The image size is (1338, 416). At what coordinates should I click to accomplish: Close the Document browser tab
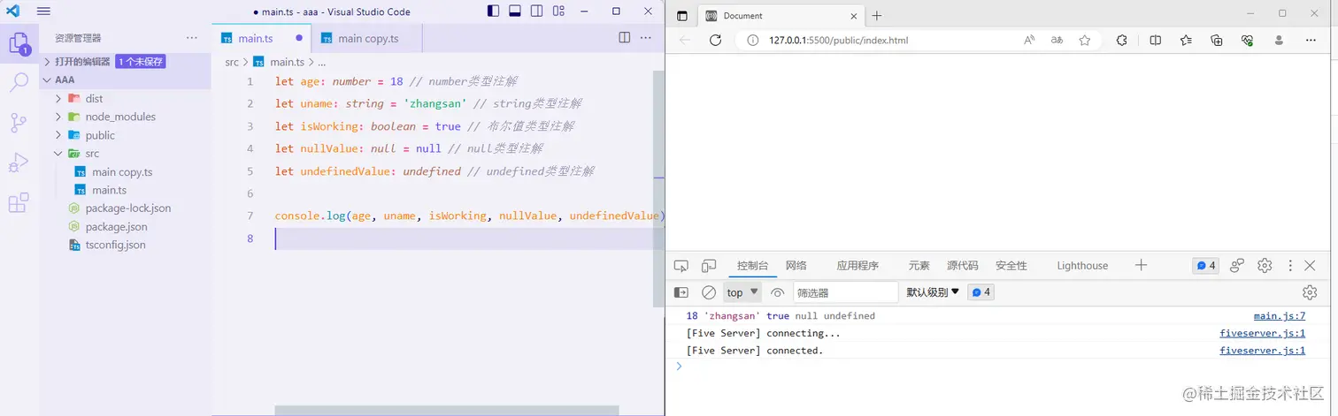pyautogui.click(x=852, y=16)
